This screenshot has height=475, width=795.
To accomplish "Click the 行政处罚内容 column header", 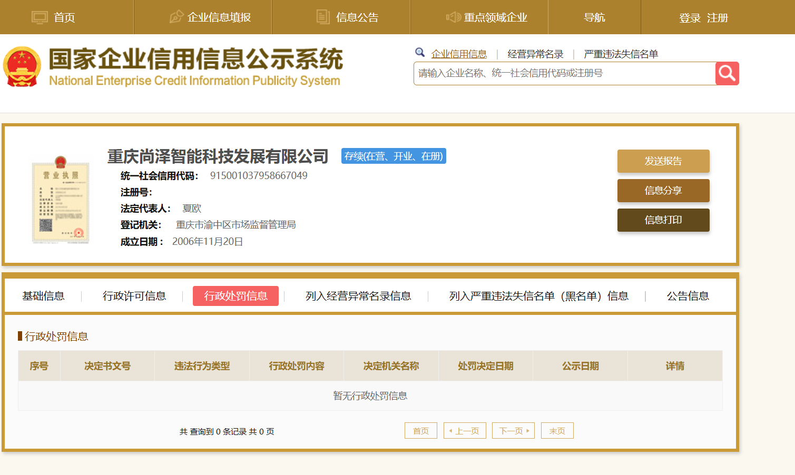I will tap(297, 366).
